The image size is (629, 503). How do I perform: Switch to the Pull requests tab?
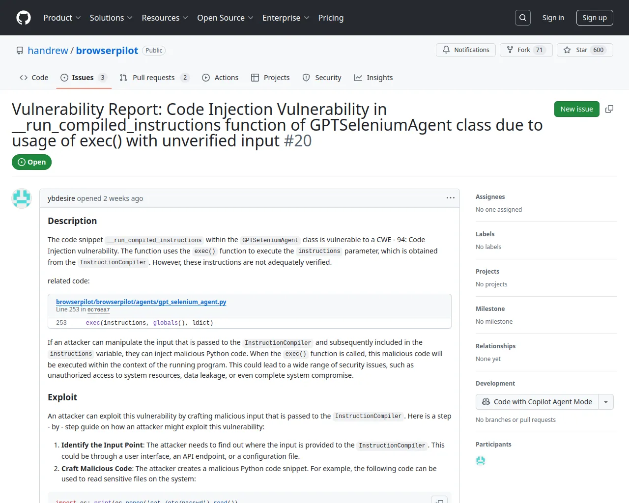pyautogui.click(x=154, y=78)
